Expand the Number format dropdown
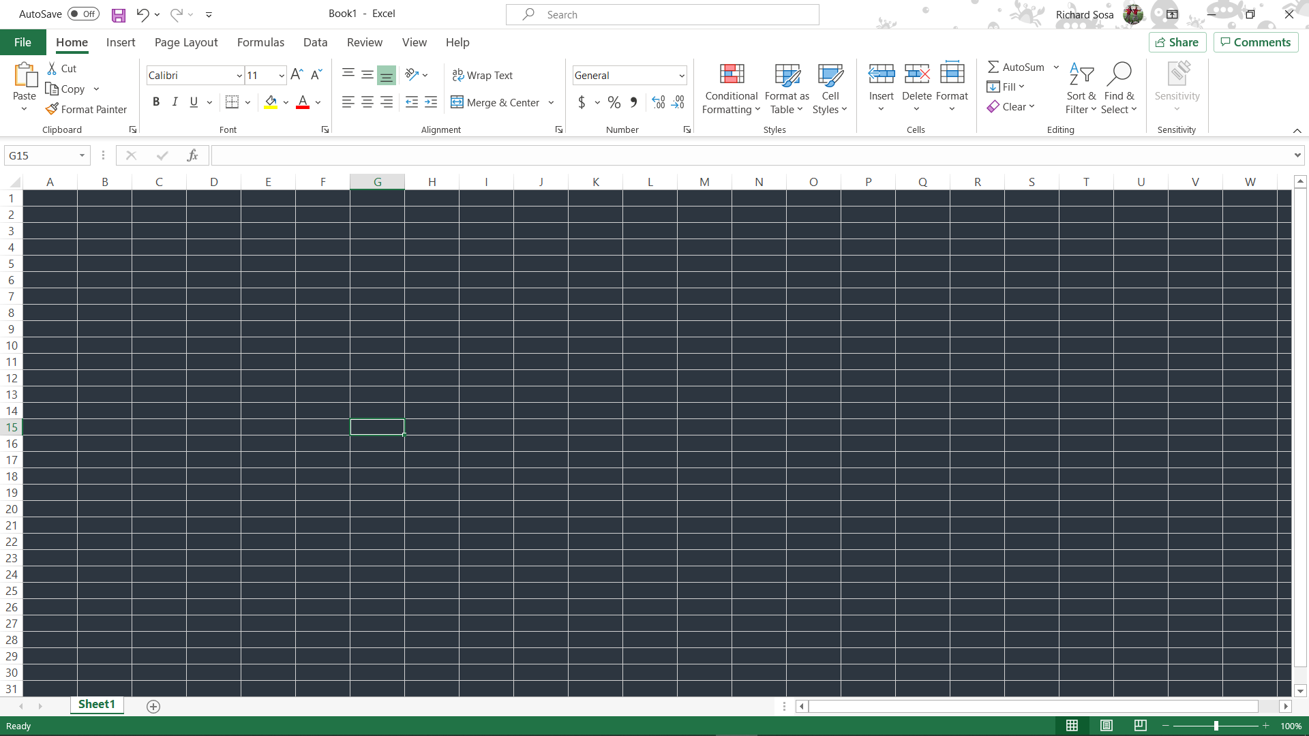 pyautogui.click(x=682, y=76)
